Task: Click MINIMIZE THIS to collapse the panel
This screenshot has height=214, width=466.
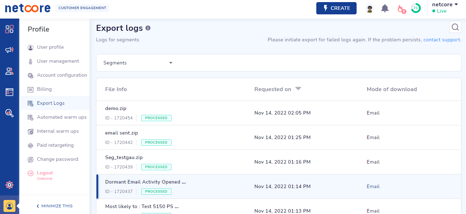Action: tap(55, 206)
